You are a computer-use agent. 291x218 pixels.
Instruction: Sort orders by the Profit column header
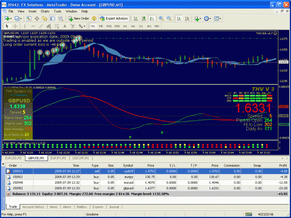(283, 166)
